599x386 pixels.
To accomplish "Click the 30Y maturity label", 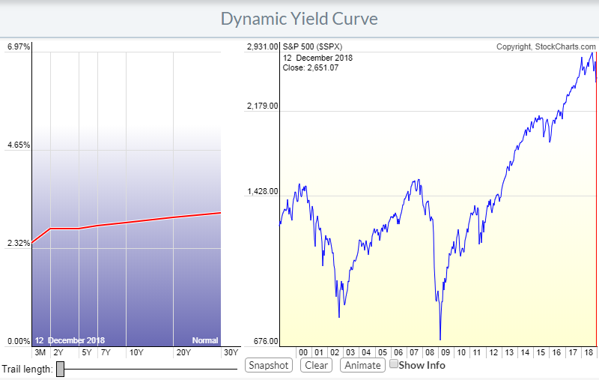I will [x=230, y=352].
